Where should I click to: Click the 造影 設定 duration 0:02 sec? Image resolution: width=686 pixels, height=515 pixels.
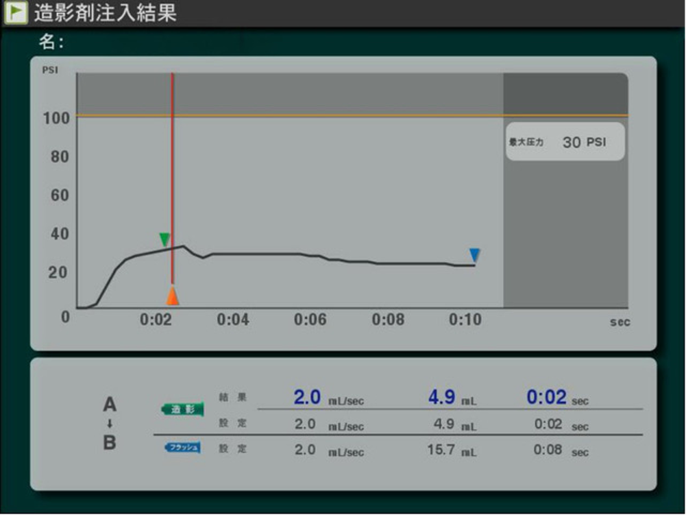[x=561, y=424]
